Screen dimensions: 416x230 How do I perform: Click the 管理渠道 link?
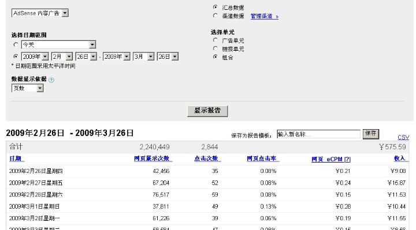(x=265, y=16)
